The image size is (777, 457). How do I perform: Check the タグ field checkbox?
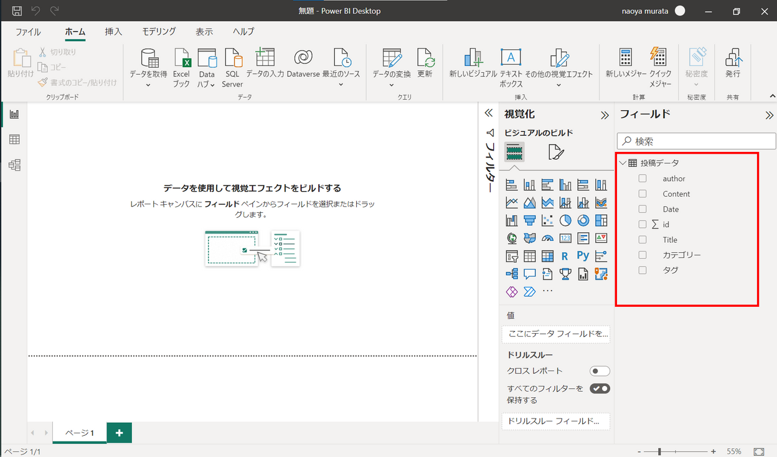click(643, 270)
